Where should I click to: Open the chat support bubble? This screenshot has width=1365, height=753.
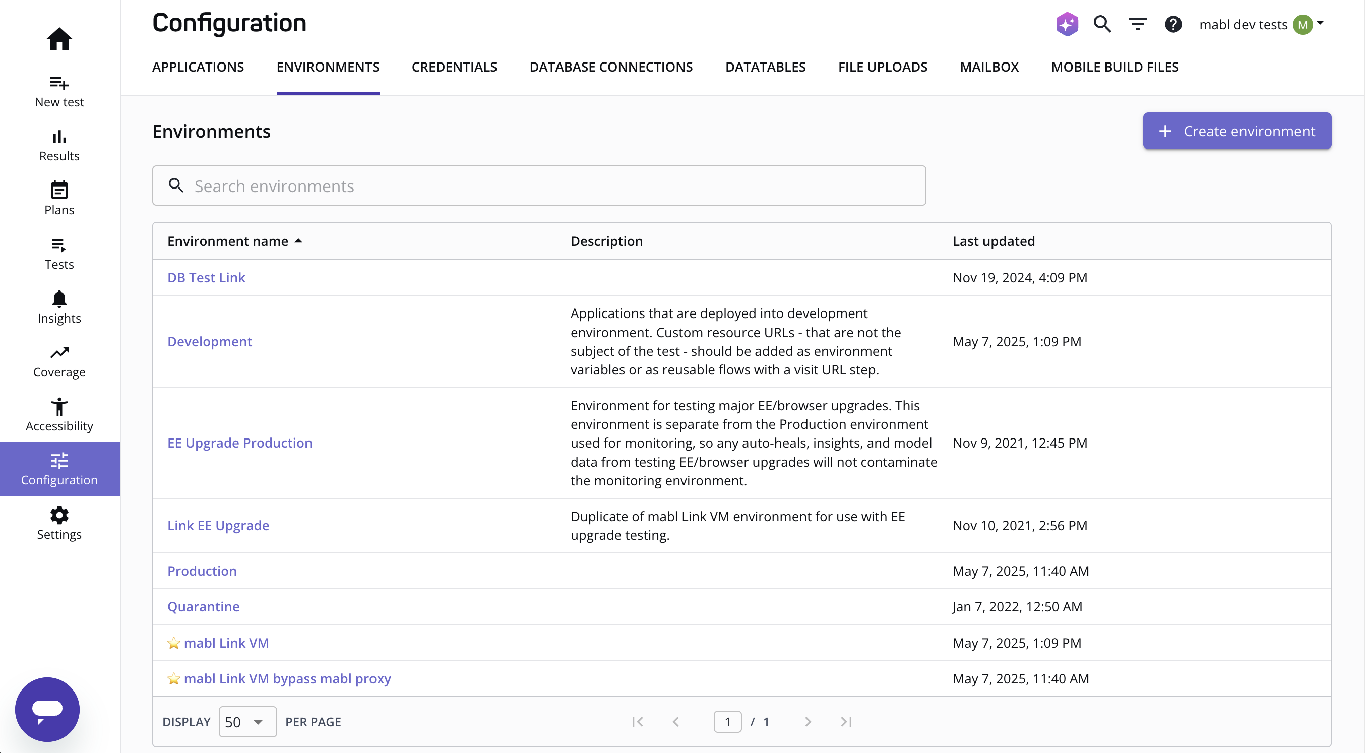tap(47, 709)
